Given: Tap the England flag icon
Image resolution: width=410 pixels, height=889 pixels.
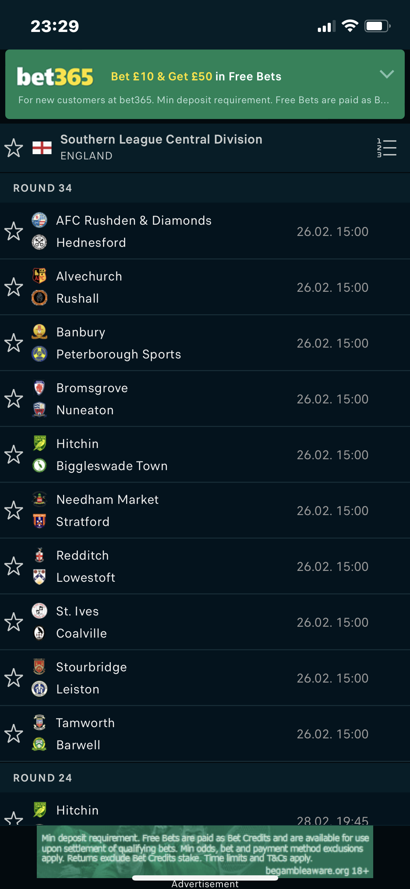Looking at the screenshot, I should (x=42, y=148).
